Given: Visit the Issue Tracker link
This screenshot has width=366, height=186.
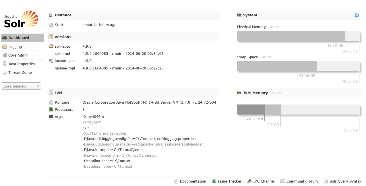Looking at the screenshot, I should pos(229,181).
